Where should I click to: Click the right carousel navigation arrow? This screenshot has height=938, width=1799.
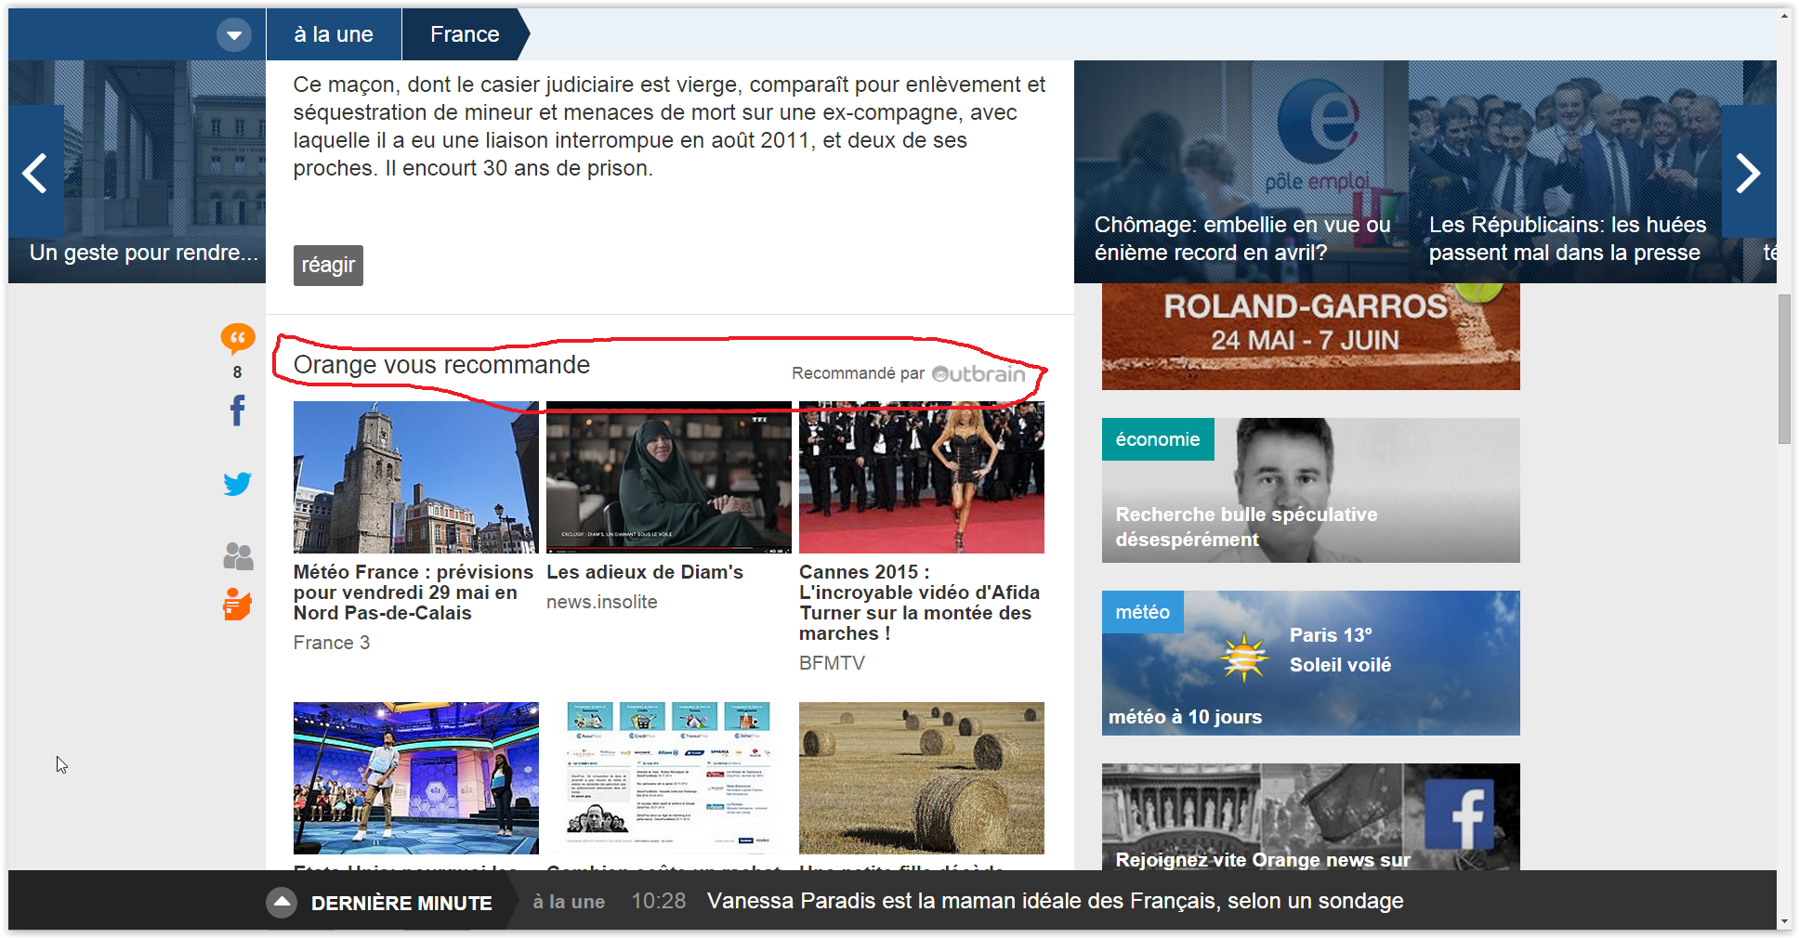tap(1751, 172)
